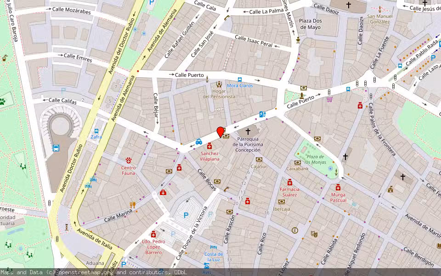441x276 pixels.
Task: Select the Calle Emires street label
Action: point(78,57)
